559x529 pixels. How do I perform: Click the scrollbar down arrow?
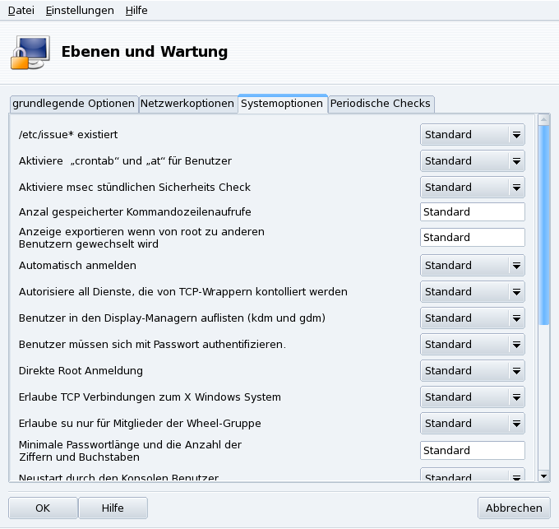(x=543, y=476)
